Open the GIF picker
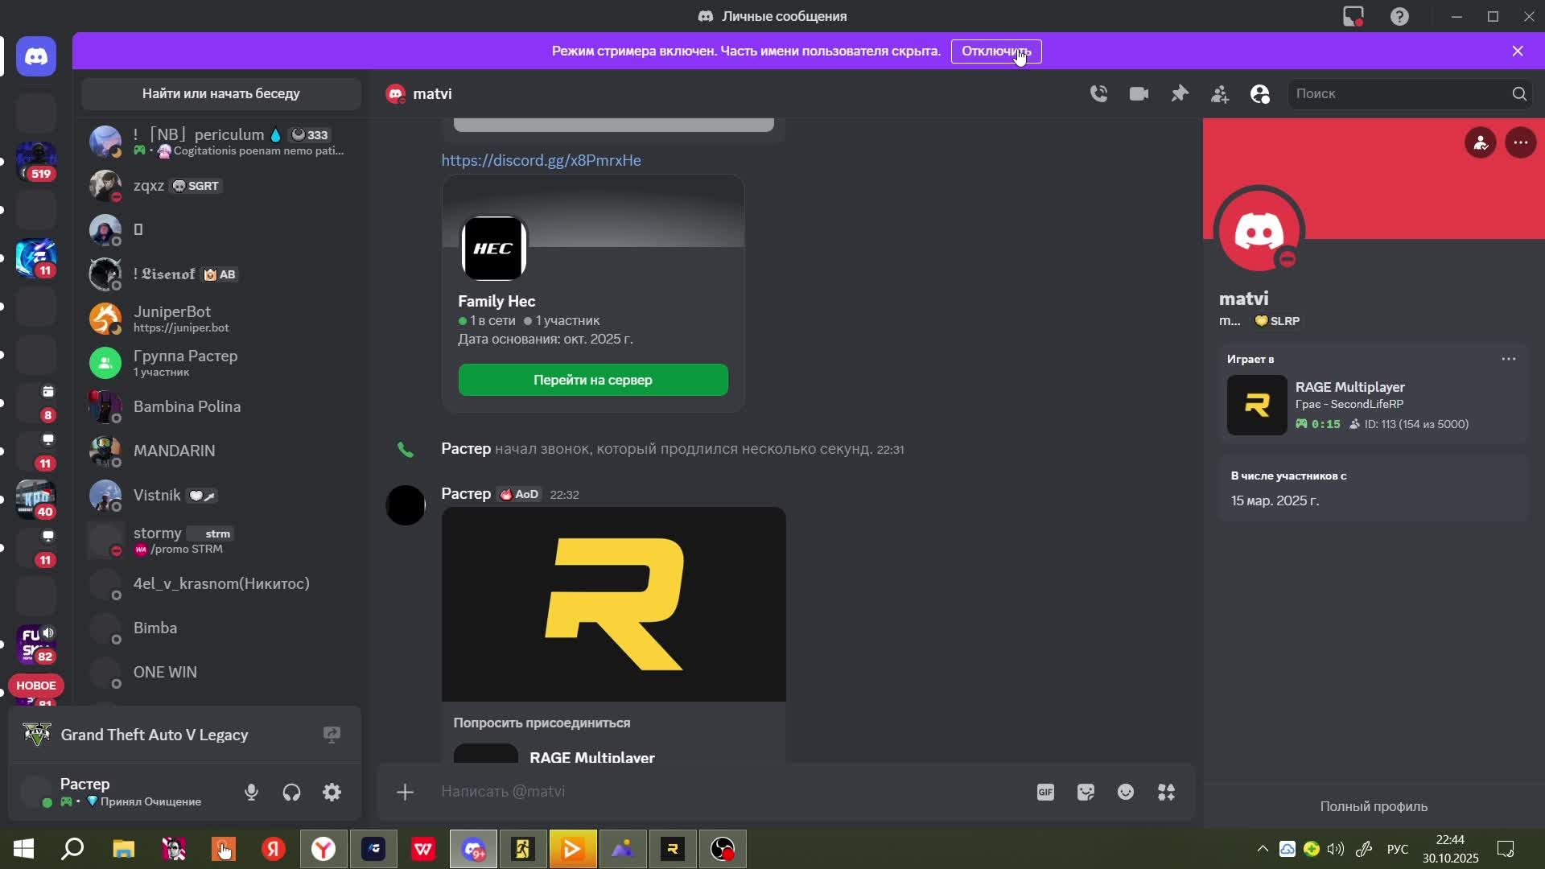1545x869 pixels. (1045, 793)
